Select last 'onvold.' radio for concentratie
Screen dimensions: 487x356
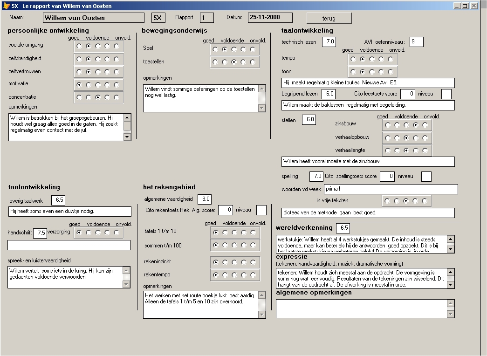coord(117,97)
